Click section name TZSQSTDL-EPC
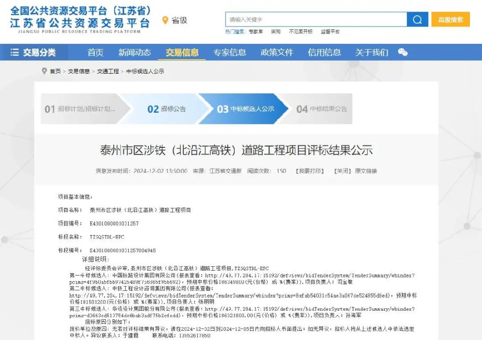Screen dimensions: 482x340 coord(107,237)
